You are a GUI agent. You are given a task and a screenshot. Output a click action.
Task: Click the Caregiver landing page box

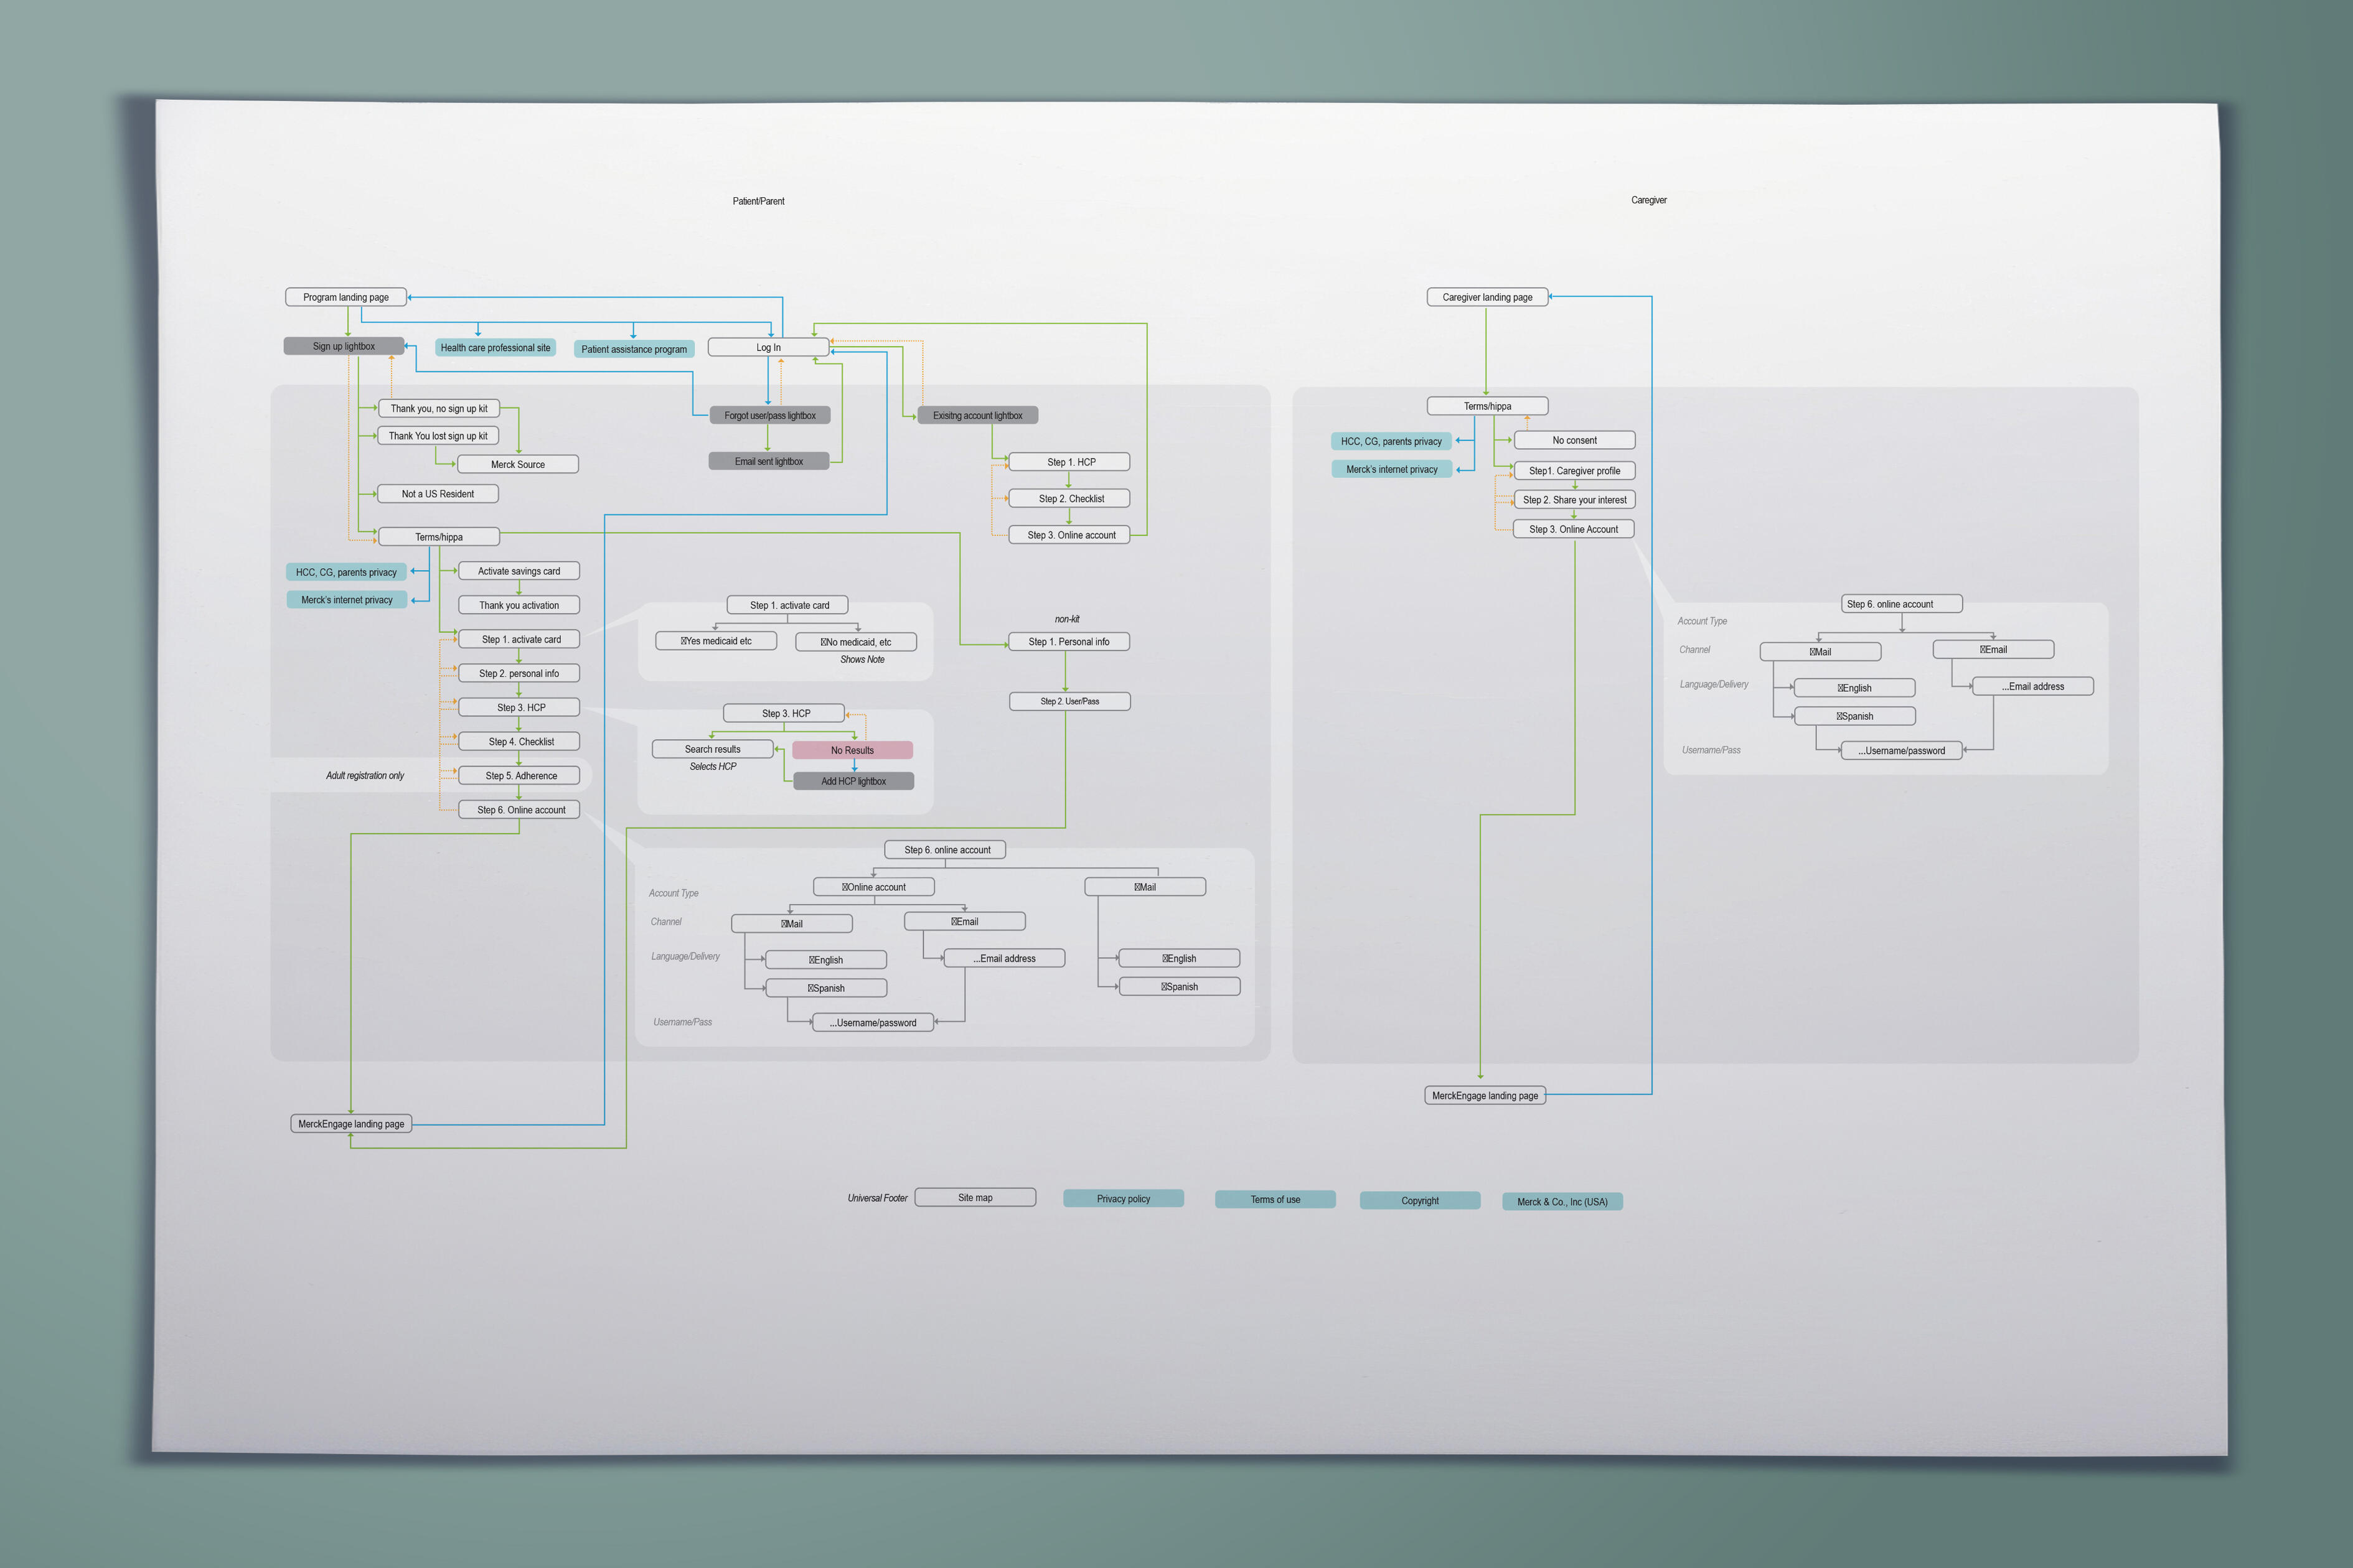[1488, 297]
